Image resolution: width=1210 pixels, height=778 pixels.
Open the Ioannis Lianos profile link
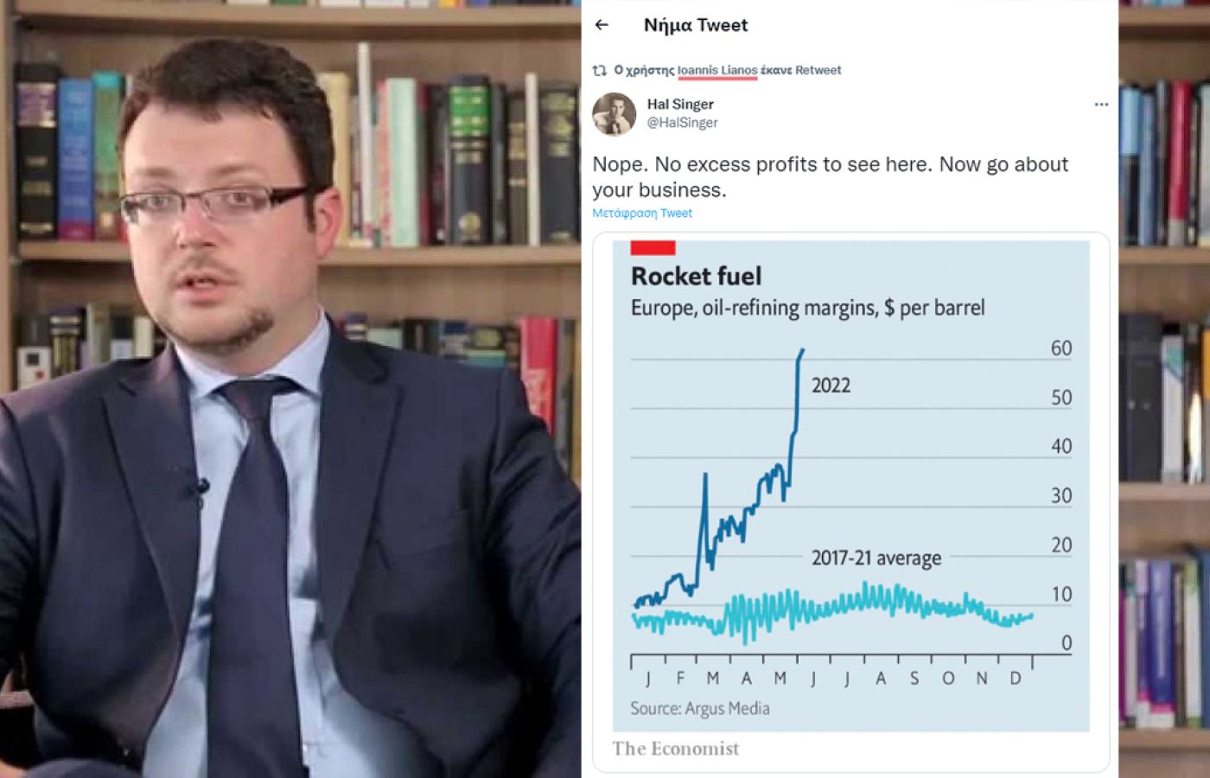coord(717,70)
